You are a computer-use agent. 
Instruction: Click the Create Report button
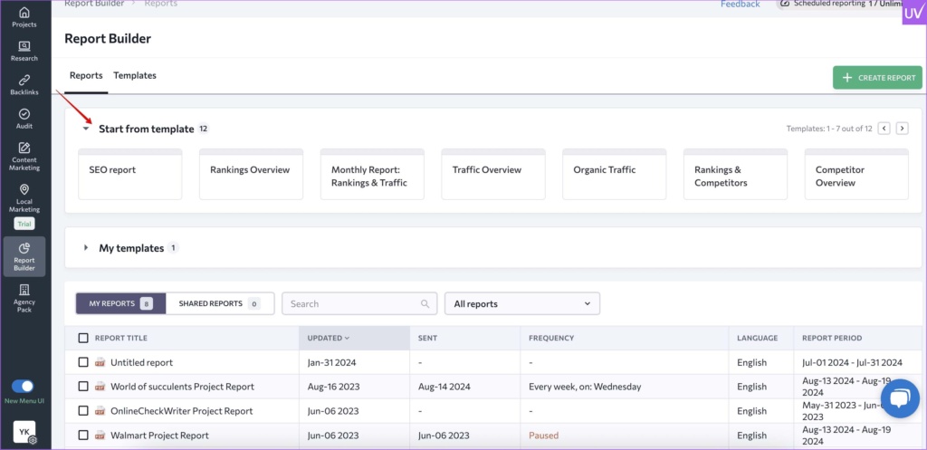tap(877, 78)
